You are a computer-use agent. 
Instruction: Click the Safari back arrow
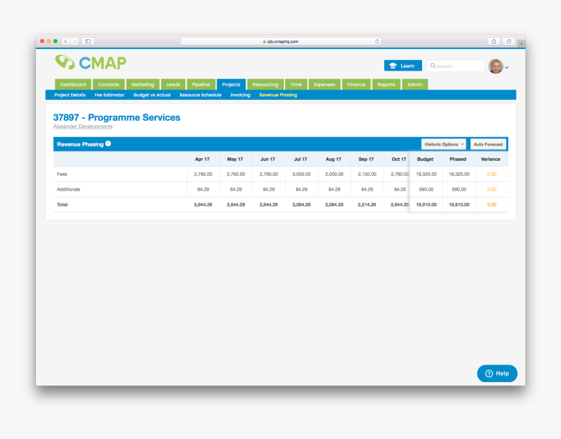click(65, 41)
